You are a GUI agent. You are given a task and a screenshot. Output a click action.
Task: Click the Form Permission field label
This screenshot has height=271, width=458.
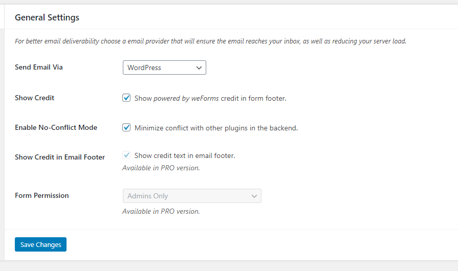(x=41, y=195)
